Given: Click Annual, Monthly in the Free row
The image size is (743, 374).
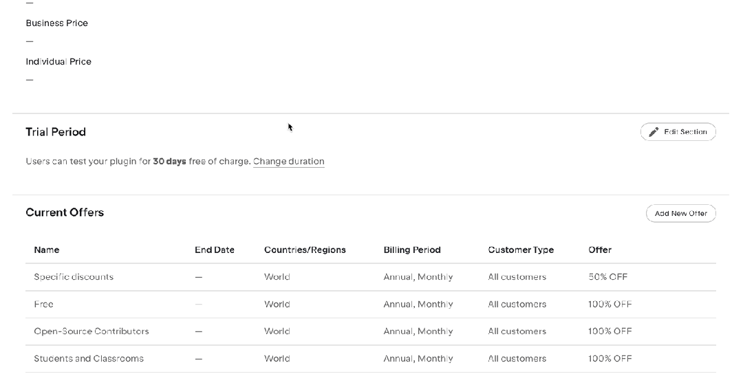Looking at the screenshot, I should tap(418, 304).
